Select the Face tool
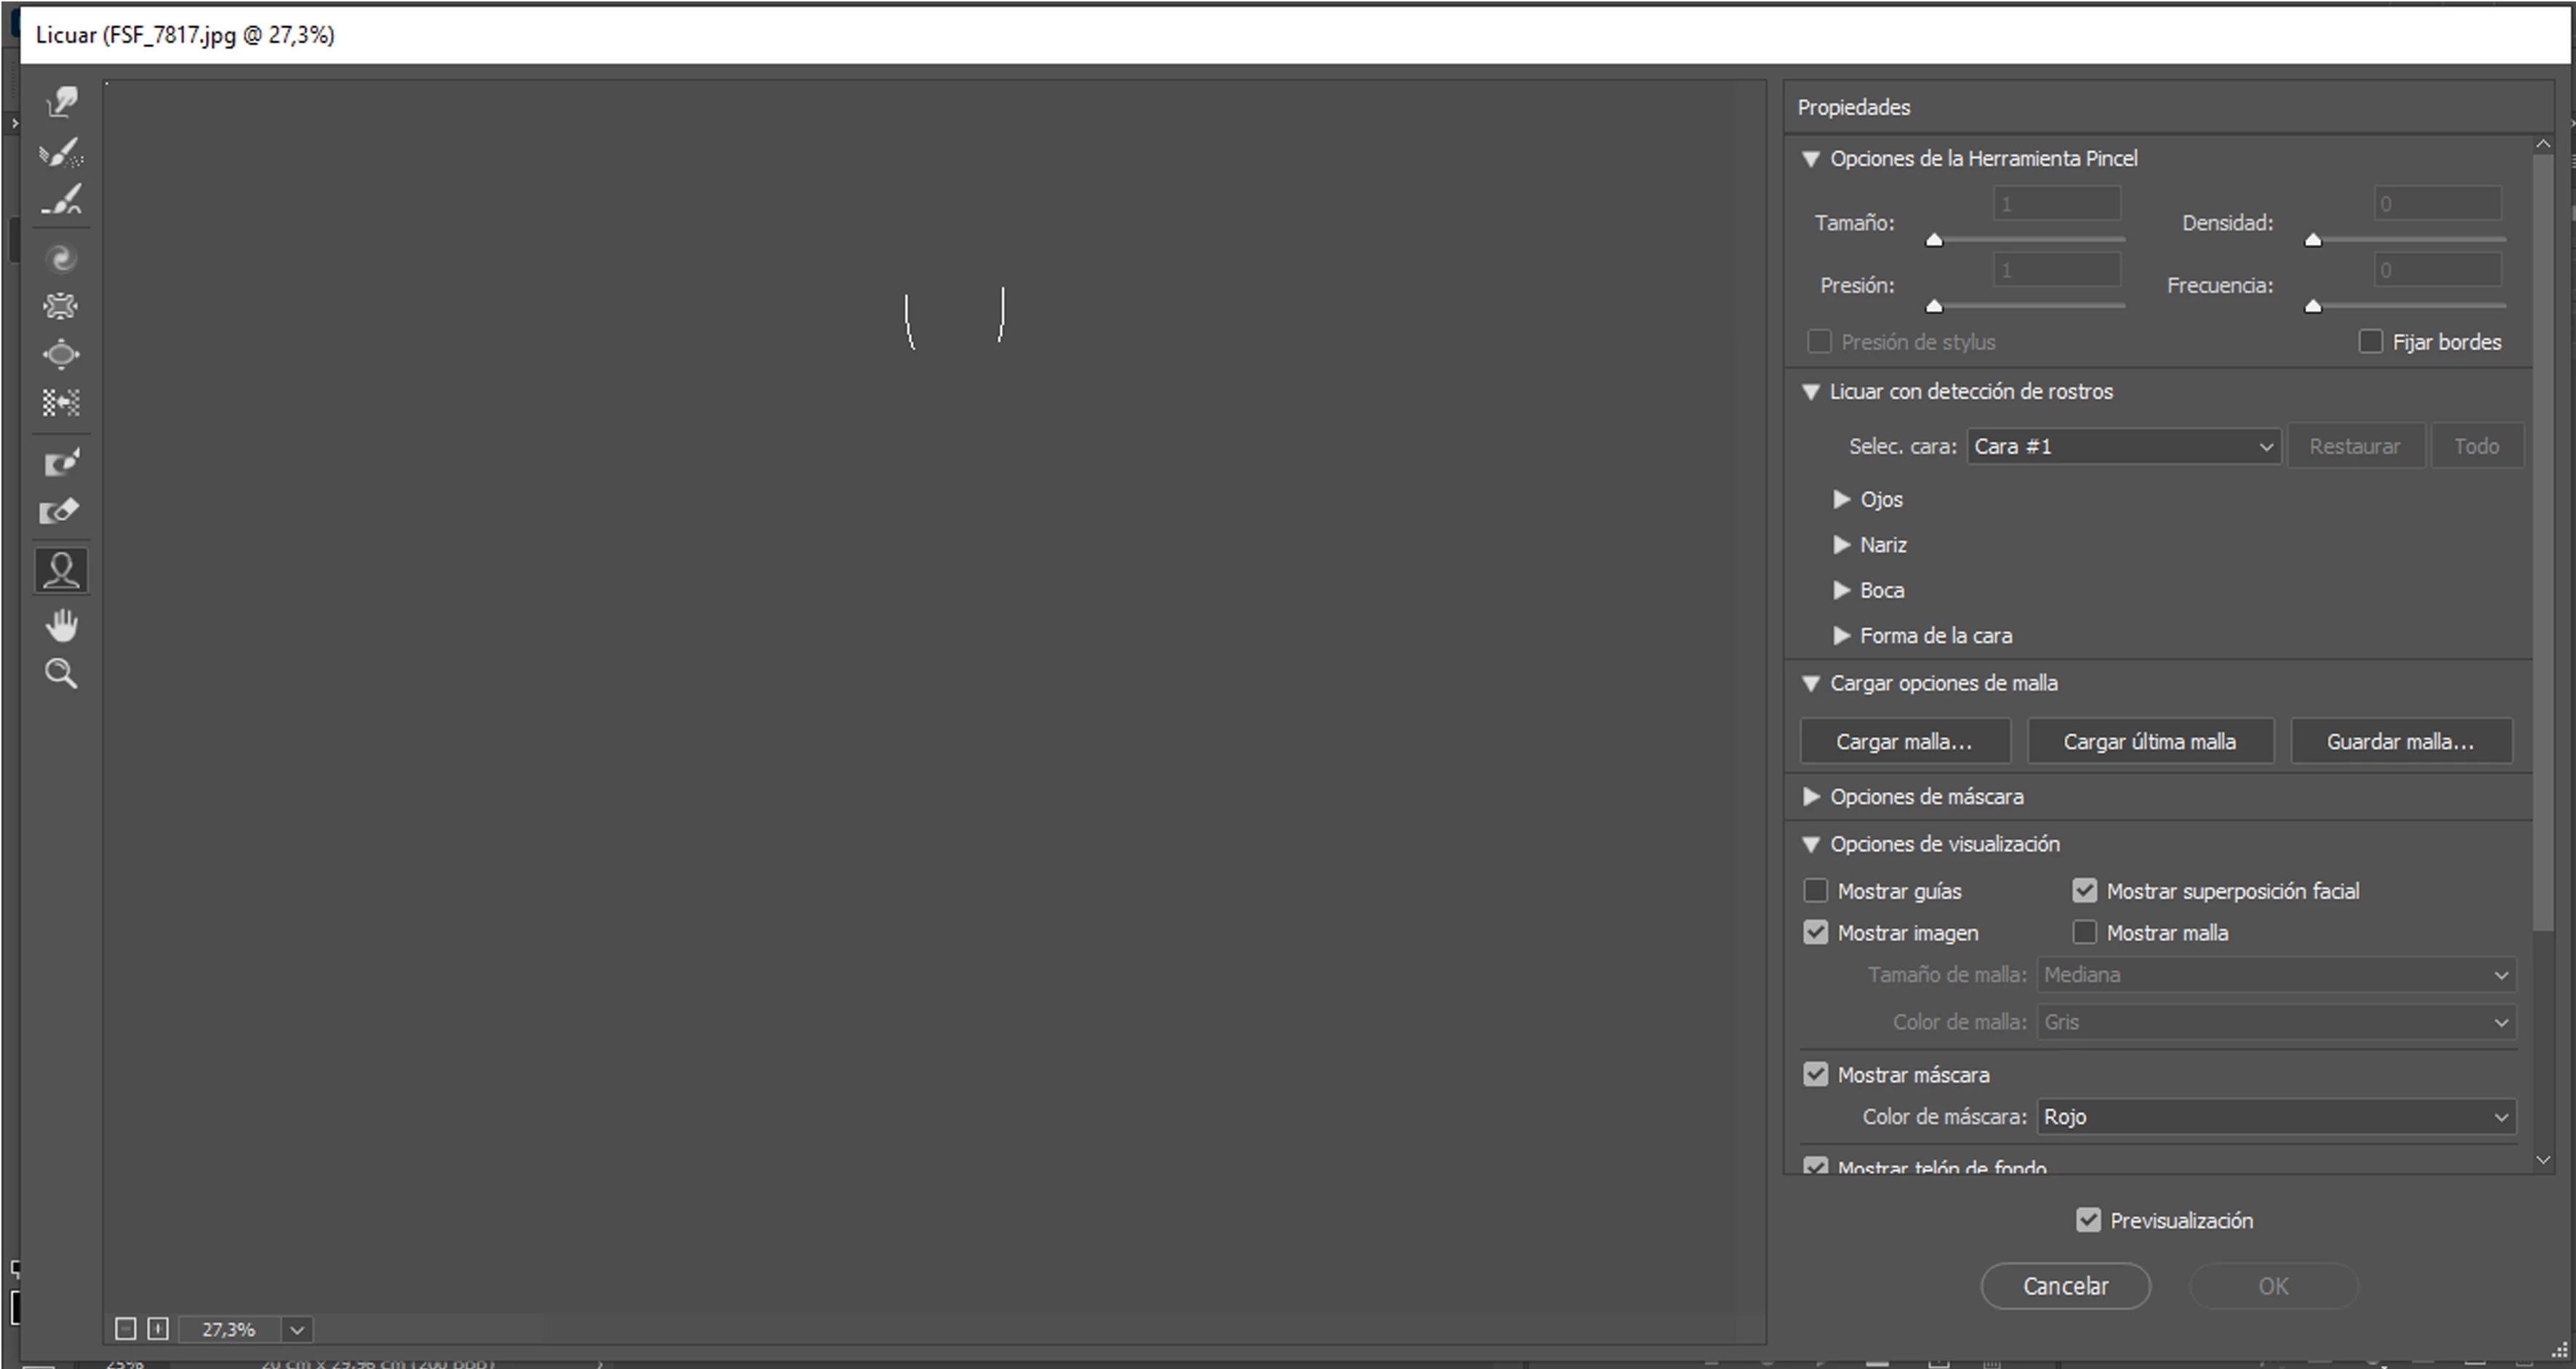 click(x=61, y=570)
